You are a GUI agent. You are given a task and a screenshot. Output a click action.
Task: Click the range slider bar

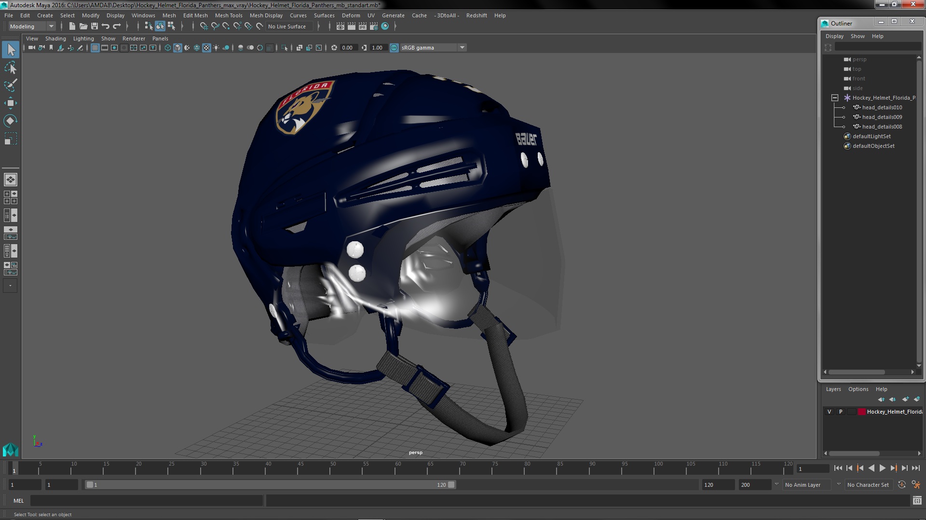click(x=270, y=485)
